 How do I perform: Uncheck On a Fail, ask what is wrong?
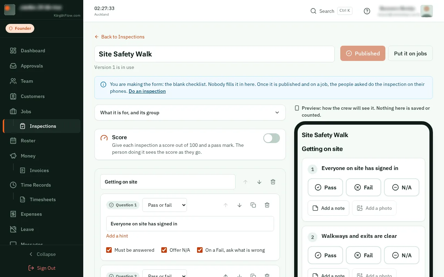[x=200, y=250]
